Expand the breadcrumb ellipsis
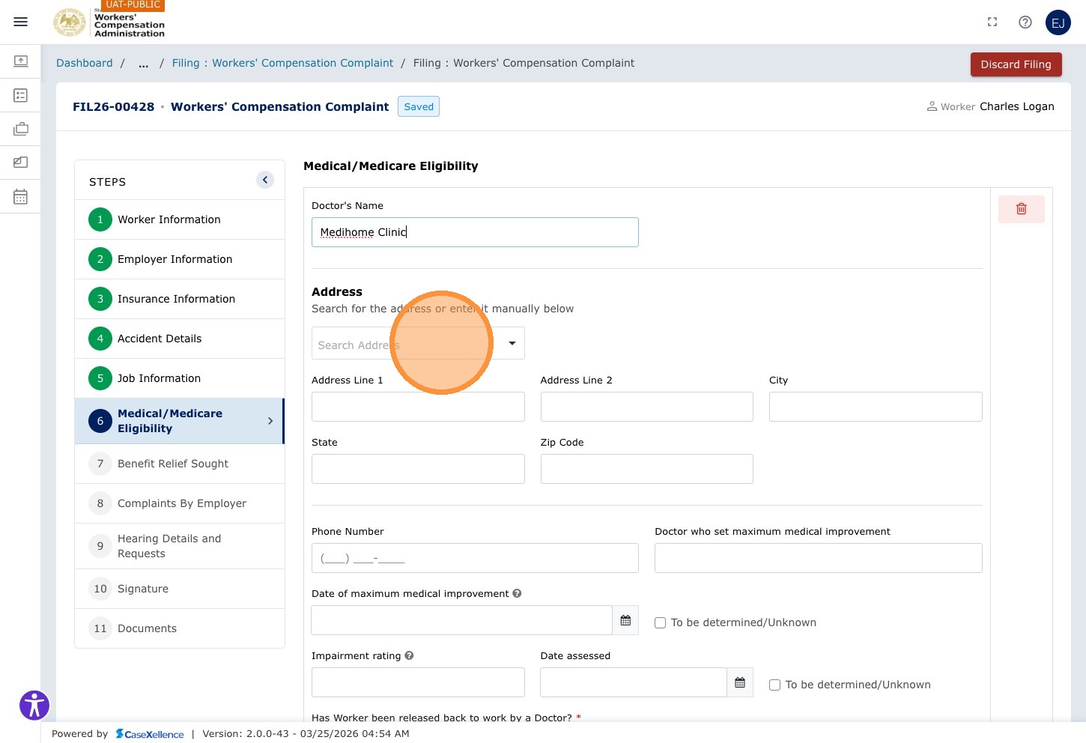The image size is (1086, 743). [143, 63]
